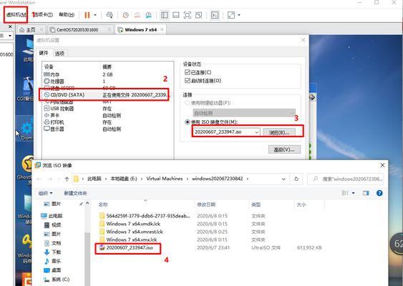
Task: Select 音乐 in the navigation tree
Action: (53, 261)
